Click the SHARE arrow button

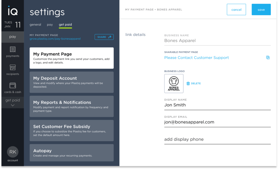coord(104,37)
